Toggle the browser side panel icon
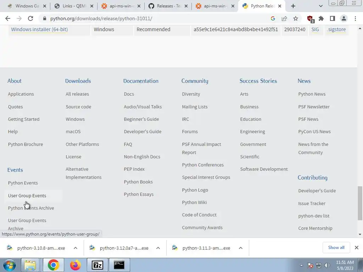Viewport: 363px width, 272px height. [333, 18]
